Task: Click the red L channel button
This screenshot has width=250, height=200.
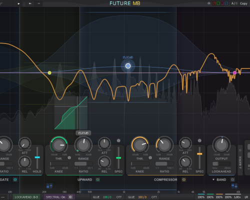Action: click(x=214, y=3)
